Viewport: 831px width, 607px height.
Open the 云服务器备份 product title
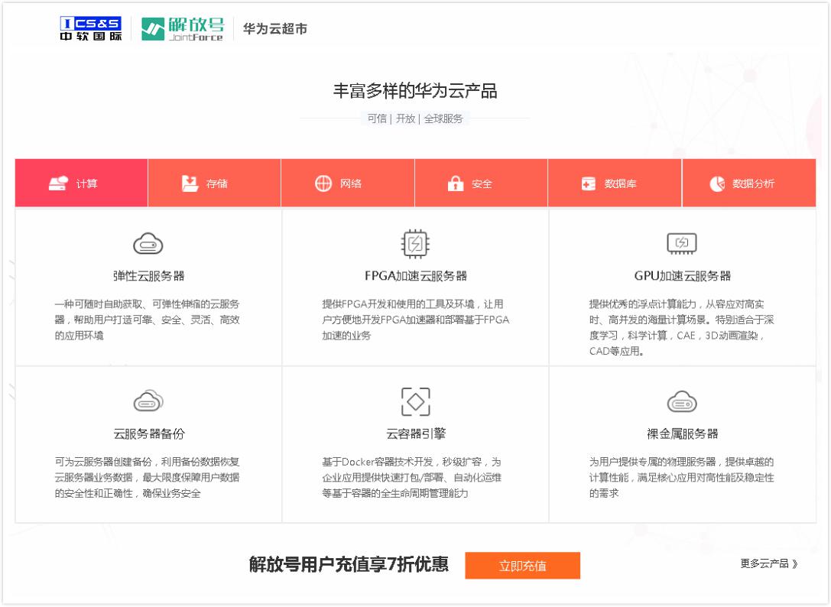[x=149, y=433]
